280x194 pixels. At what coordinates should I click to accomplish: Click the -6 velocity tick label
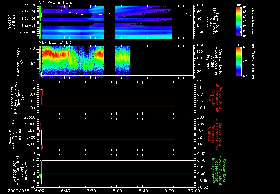pyautogui.click(x=33, y=181)
